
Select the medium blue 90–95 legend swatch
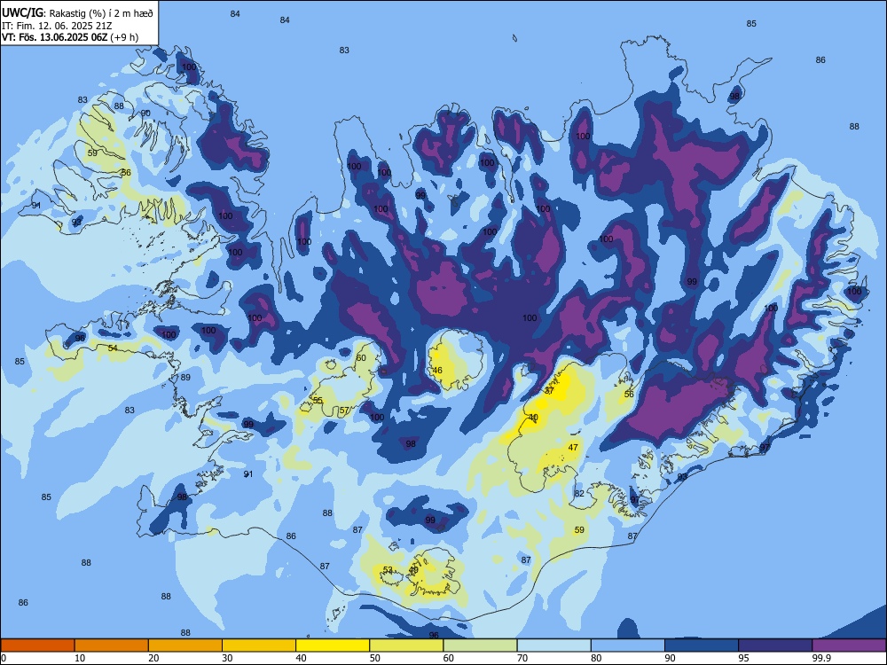(702, 645)
